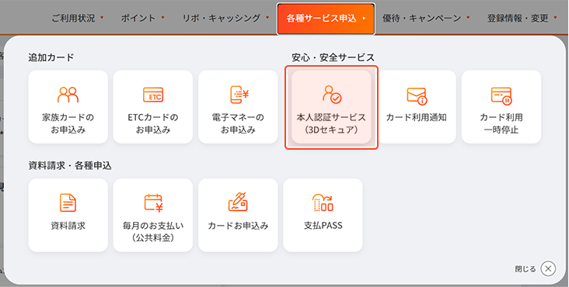Click the 資料請求・各種申込 section heading
Screen dimensions: 569x287
[70, 165]
